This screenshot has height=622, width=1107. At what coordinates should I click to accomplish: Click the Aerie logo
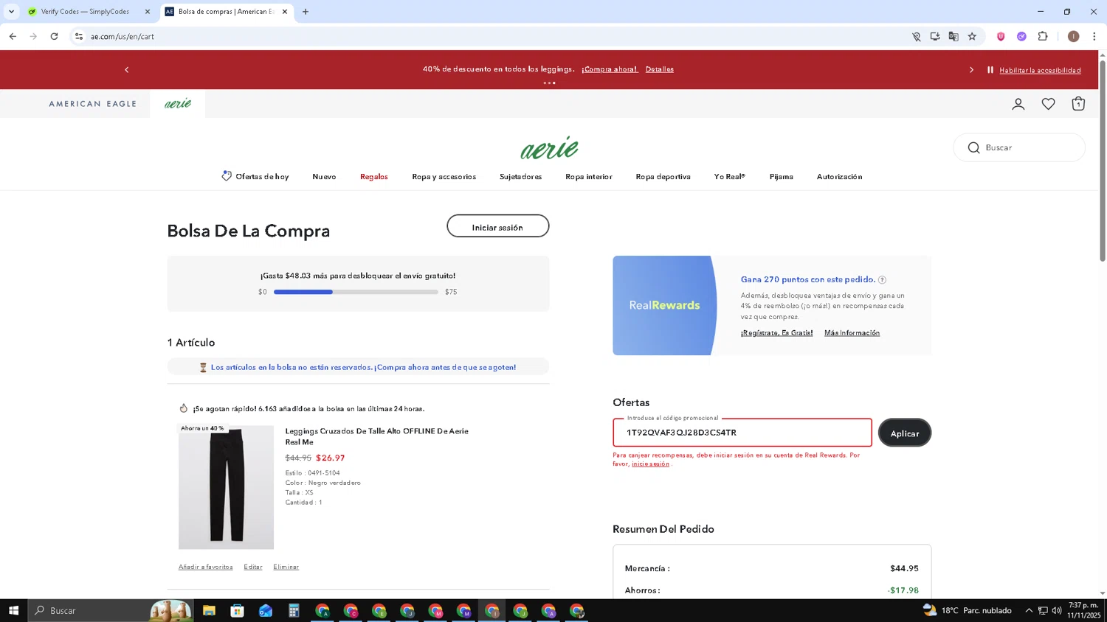click(x=550, y=147)
